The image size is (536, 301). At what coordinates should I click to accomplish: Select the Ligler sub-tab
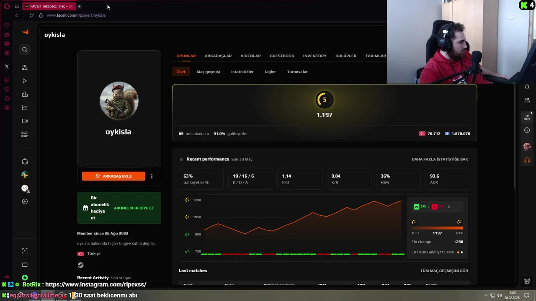pyautogui.click(x=270, y=71)
